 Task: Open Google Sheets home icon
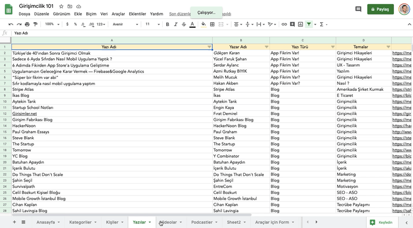click(9, 9)
